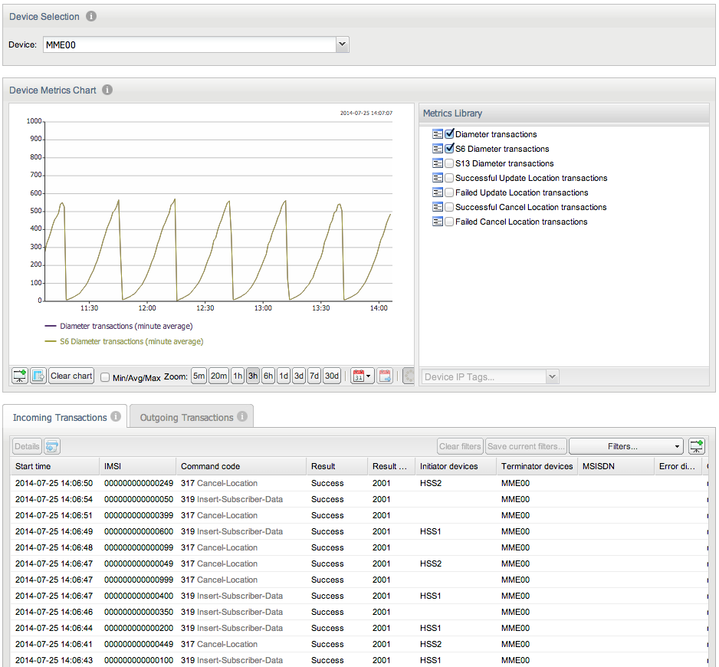Open the arrow beside the calendar button
The image size is (719, 667).
pos(368,376)
